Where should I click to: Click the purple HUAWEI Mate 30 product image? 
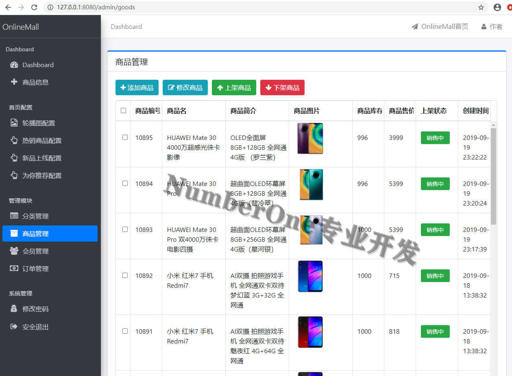point(310,138)
